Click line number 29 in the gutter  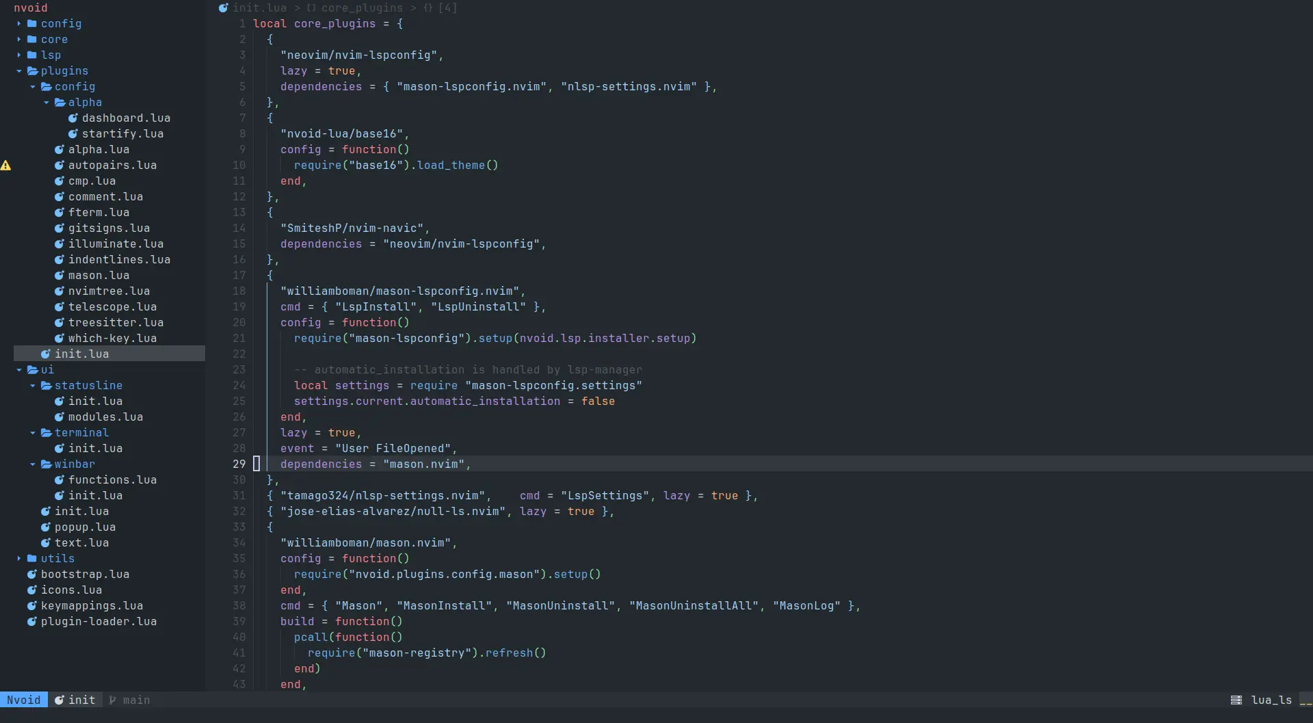239,464
